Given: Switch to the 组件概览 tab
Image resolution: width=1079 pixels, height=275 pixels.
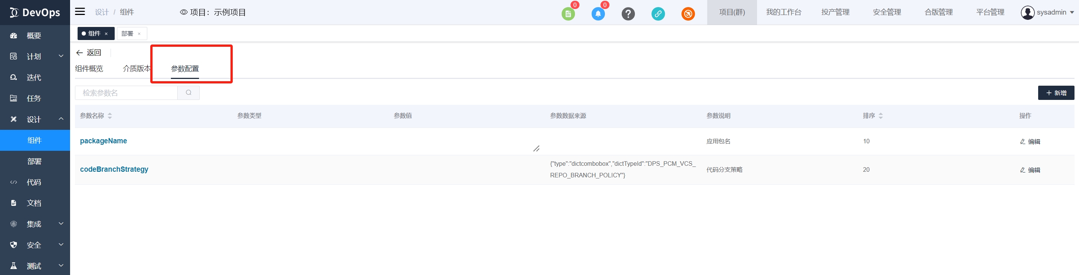Looking at the screenshot, I should (89, 68).
